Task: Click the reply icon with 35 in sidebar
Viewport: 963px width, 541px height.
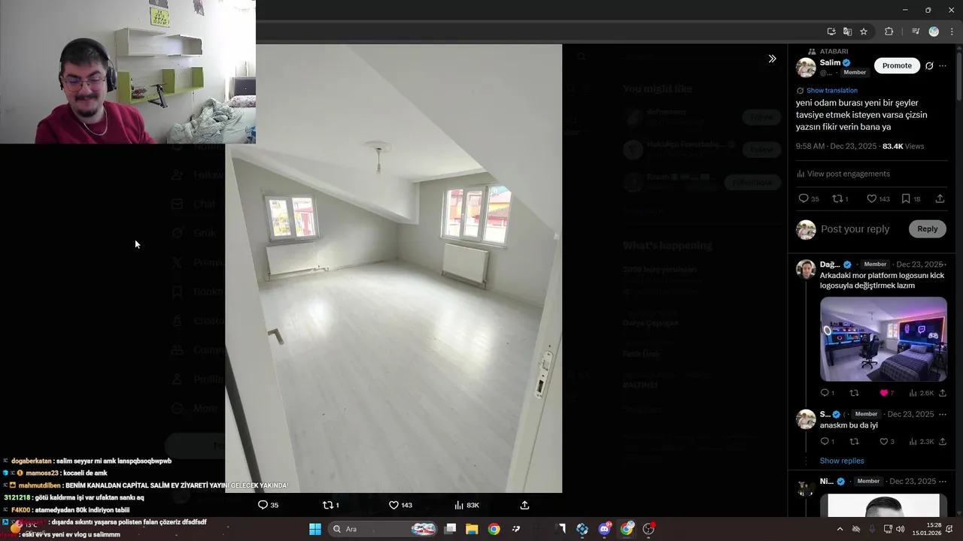Action: point(809,199)
